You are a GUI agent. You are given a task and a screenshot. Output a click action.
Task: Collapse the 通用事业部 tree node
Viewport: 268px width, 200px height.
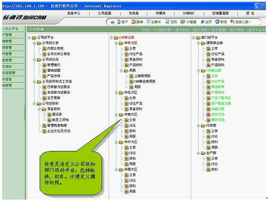(197, 43)
